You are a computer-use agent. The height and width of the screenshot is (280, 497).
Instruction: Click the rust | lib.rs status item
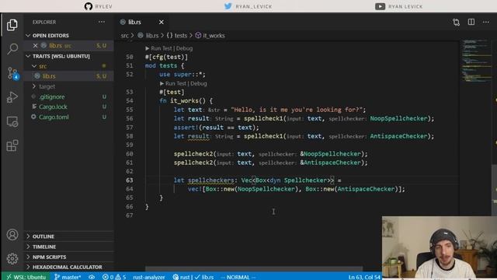point(193,277)
